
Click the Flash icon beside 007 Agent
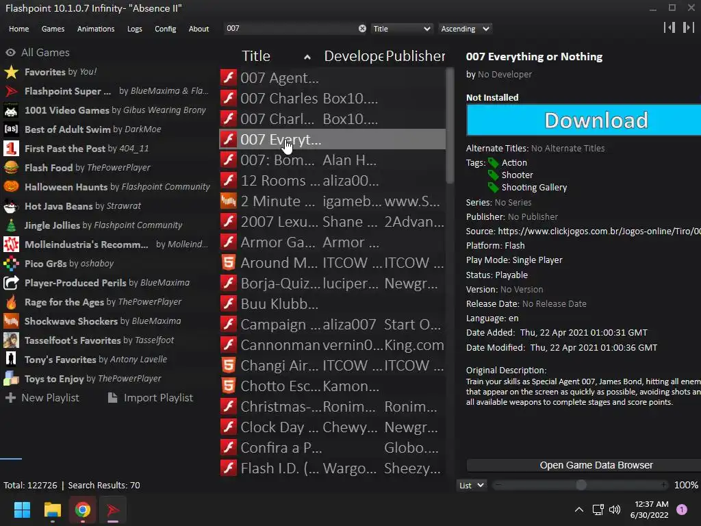[229, 78]
